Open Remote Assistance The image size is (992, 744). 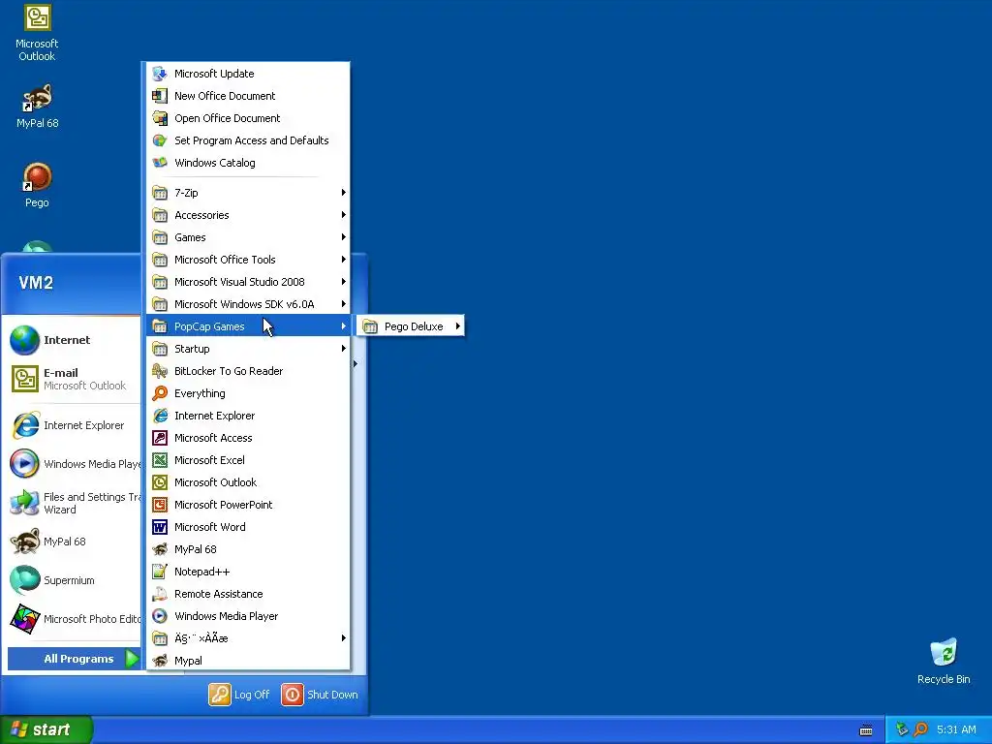click(248, 594)
